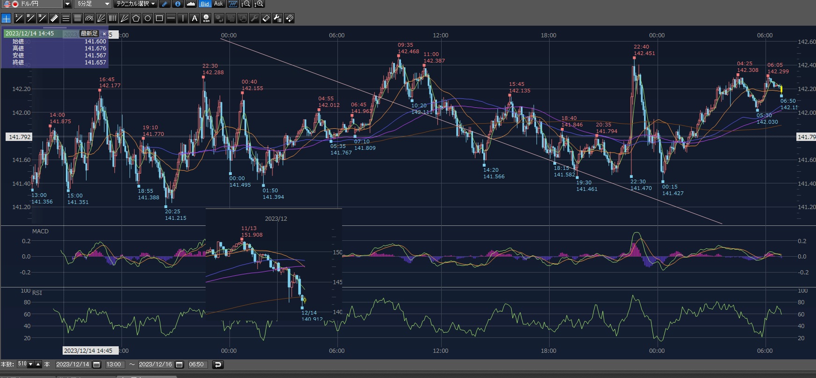816x378 pixels.
Task: Select the eraser tool in toolbar
Action: pyautogui.click(x=266, y=18)
